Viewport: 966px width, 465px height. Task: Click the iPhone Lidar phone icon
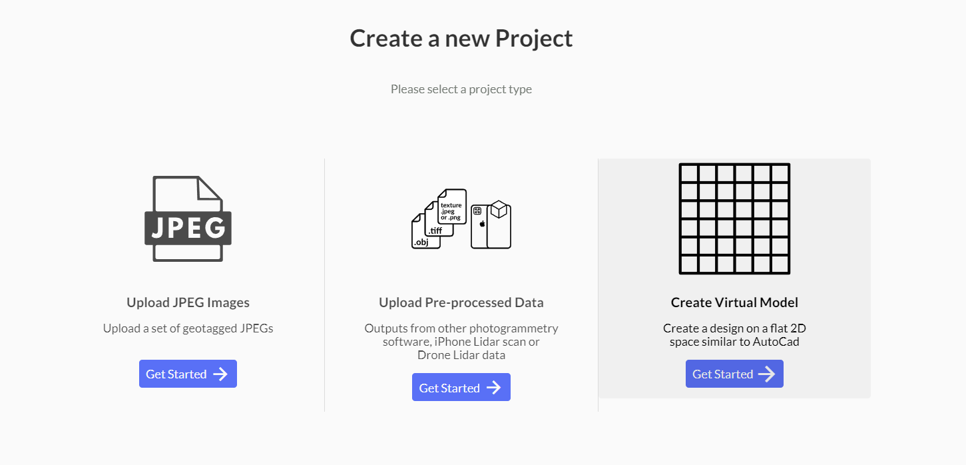(x=479, y=228)
